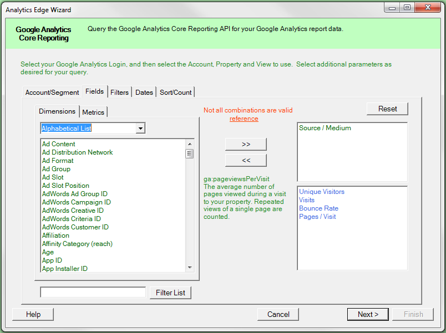Click the << remove field button
The image size is (446, 333).
pyautogui.click(x=246, y=160)
